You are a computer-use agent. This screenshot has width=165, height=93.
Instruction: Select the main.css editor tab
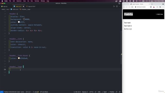click(18, 6)
